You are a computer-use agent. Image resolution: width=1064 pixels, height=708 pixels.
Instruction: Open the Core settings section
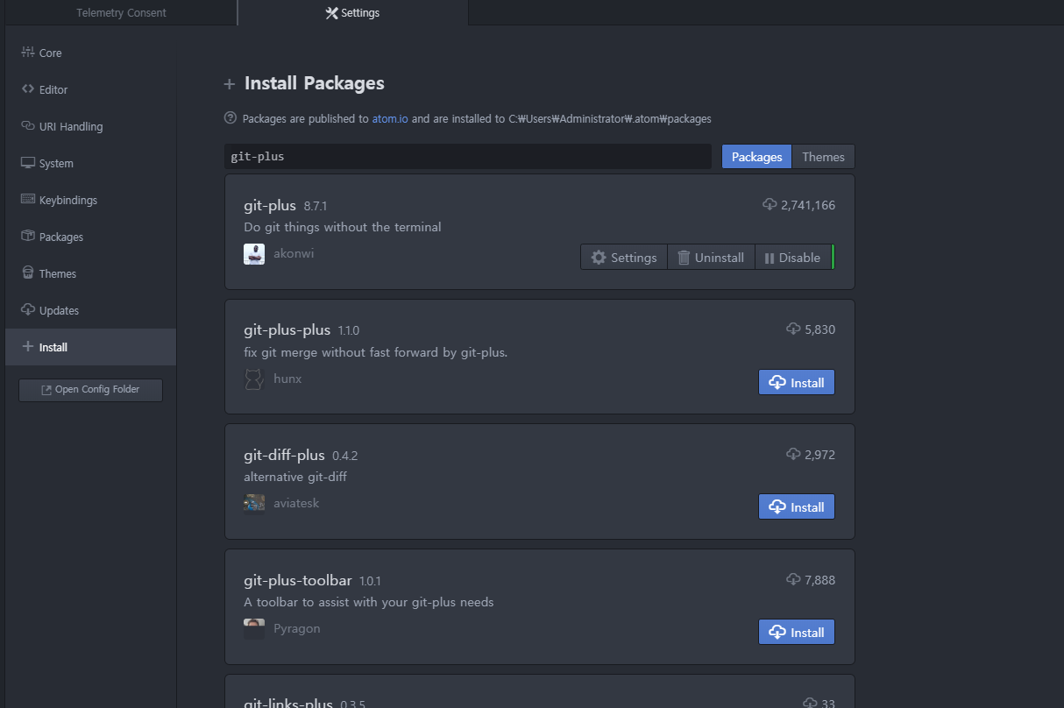click(90, 53)
